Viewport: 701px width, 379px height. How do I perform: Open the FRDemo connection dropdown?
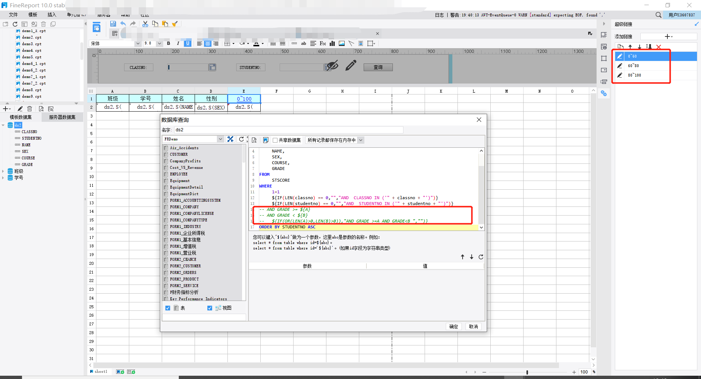click(x=220, y=139)
